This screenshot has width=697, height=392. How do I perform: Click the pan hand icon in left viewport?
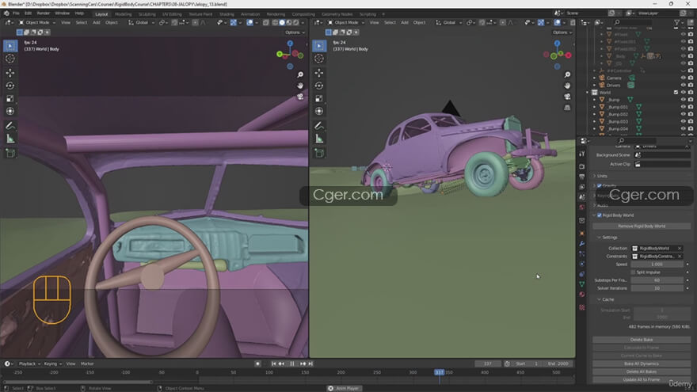point(300,86)
